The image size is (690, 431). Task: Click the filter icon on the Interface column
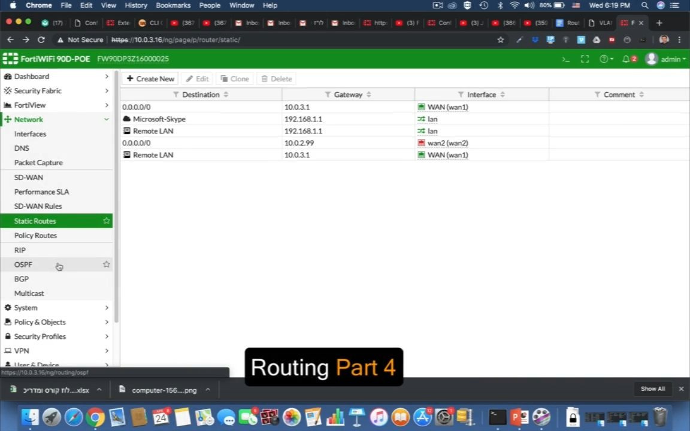pyautogui.click(x=461, y=95)
